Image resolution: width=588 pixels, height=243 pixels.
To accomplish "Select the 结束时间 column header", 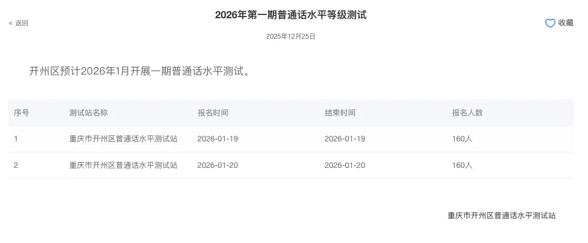I will coord(340,113).
